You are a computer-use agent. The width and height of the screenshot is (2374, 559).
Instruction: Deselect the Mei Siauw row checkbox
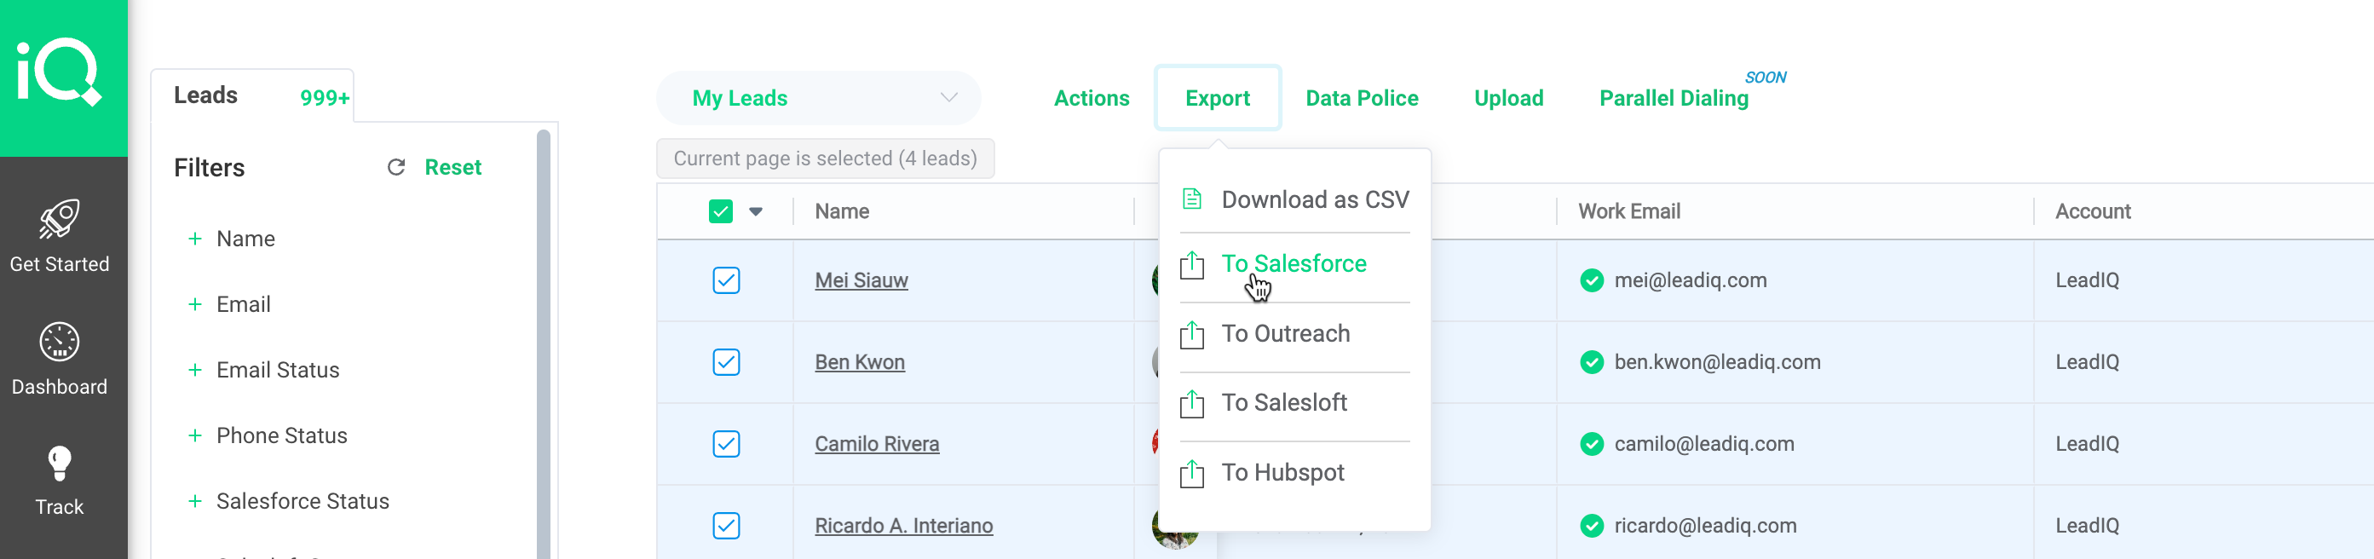click(726, 280)
